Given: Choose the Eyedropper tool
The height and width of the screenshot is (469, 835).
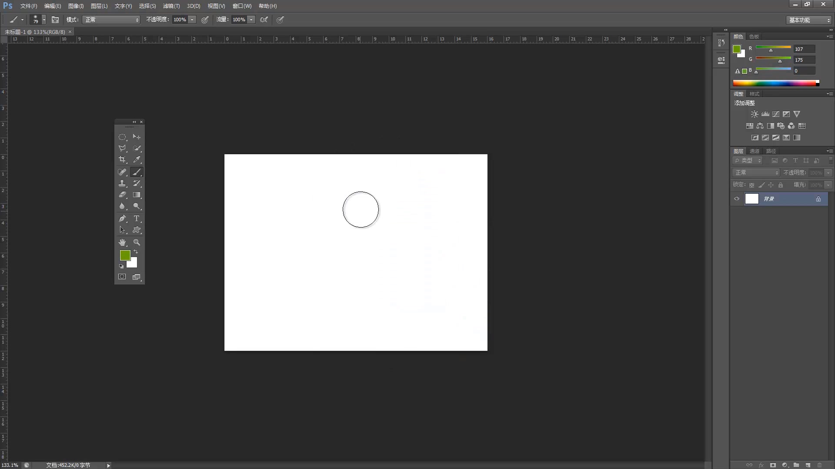Looking at the screenshot, I should pos(137,159).
